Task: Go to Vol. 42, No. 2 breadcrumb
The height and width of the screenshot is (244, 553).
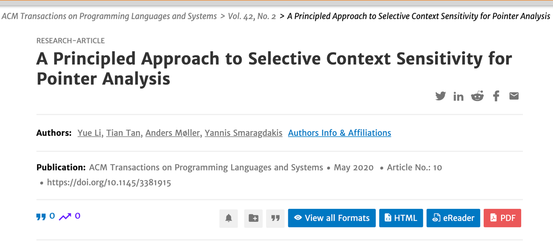Action: [252, 16]
